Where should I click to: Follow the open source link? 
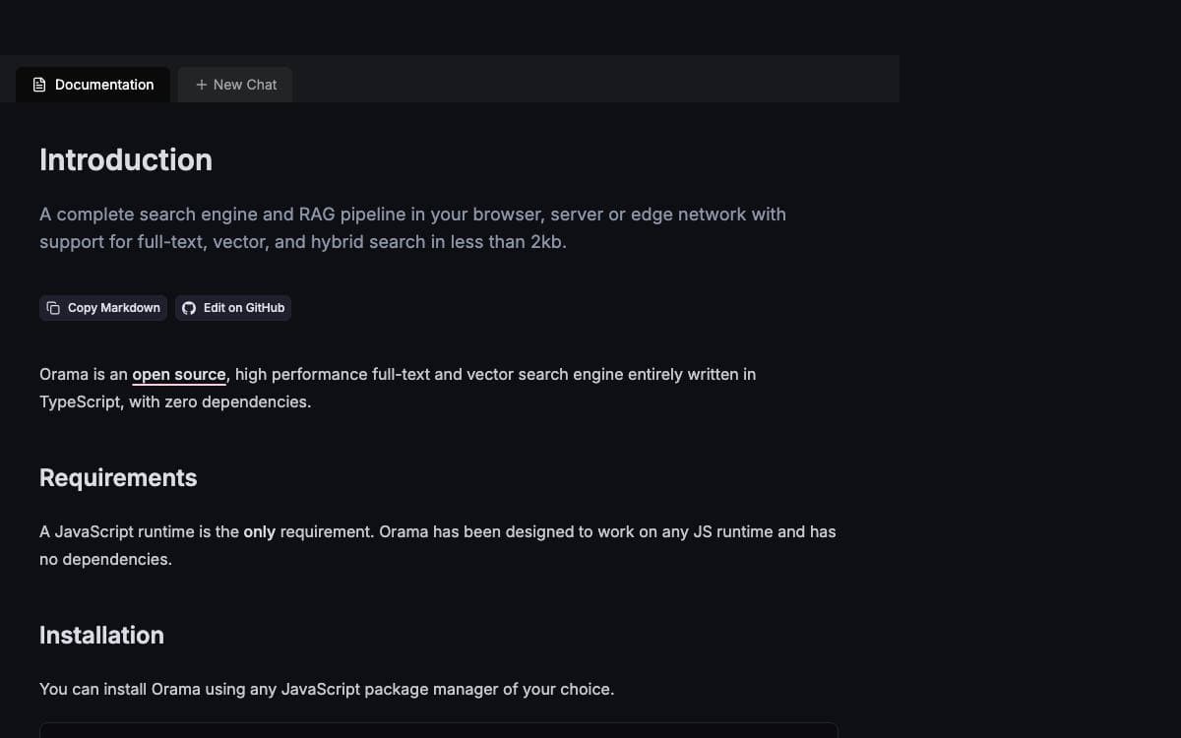click(179, 375)
